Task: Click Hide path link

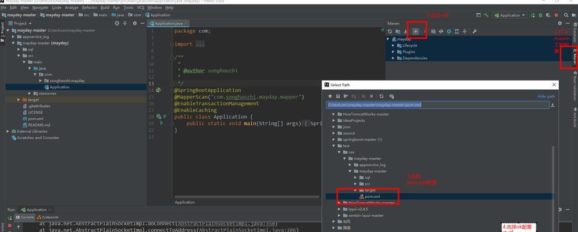Action: [x=546, y=96]
